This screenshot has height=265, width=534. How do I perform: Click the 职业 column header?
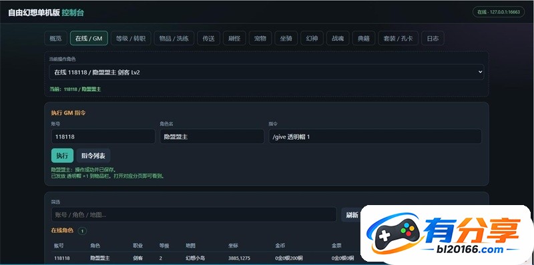138,246
